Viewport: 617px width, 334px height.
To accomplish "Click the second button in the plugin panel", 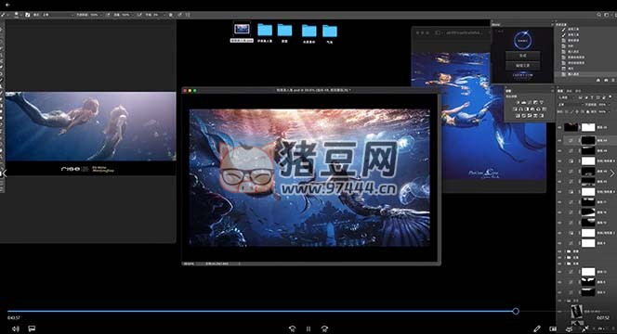I will 523,65.
